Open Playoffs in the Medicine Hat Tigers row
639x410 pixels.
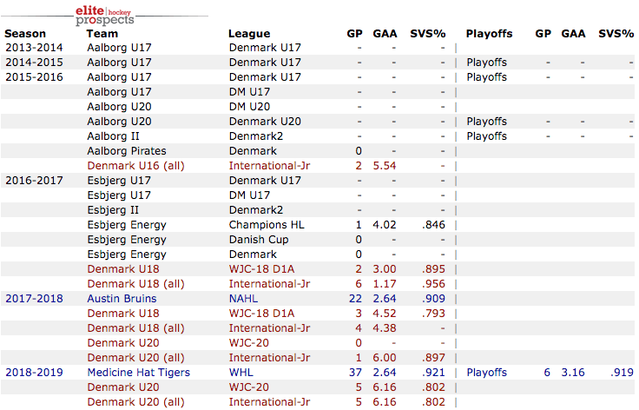486,372
